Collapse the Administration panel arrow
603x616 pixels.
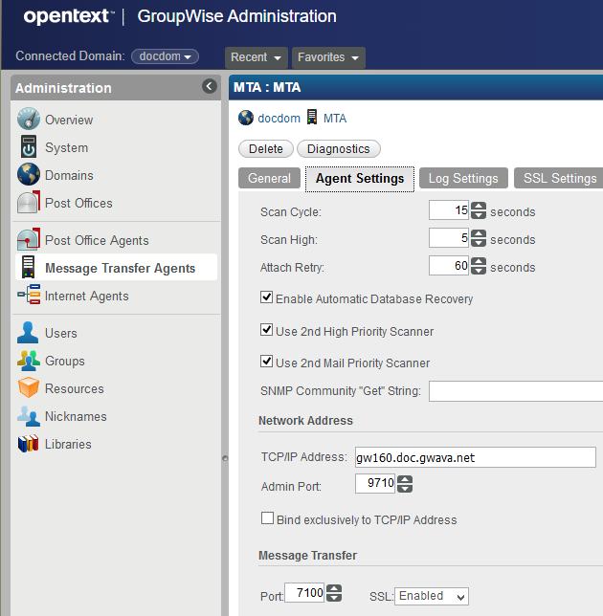click(x=209, y=86)
